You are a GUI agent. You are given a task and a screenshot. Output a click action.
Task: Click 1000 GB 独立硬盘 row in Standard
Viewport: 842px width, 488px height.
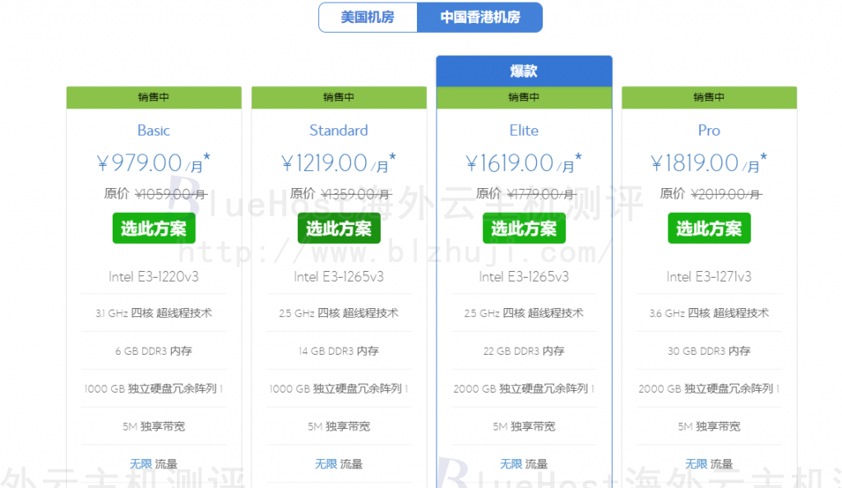[x=339, y=389]
